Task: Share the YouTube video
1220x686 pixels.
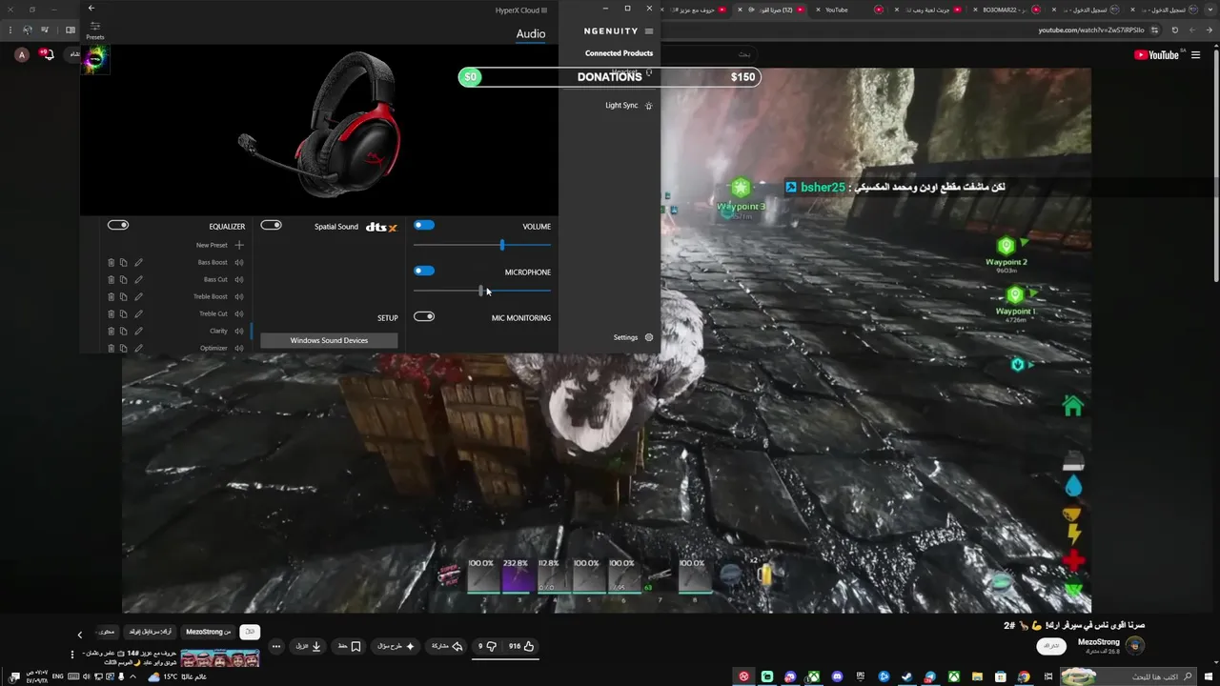Action: click(x=447, y=646)
